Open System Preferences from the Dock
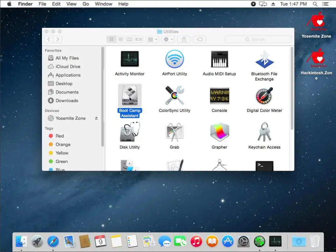Screen dimensions: 336x252 tap(243, 241)
